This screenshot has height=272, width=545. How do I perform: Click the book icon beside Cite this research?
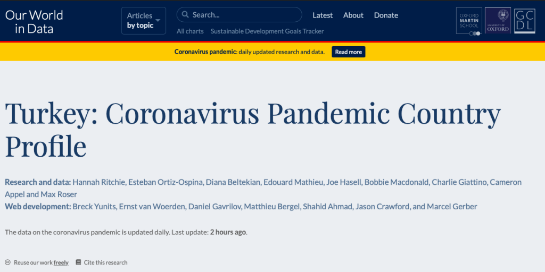78,262
